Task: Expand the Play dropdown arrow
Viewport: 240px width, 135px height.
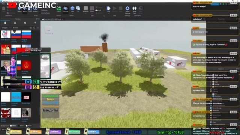Action: coord(108,13)
